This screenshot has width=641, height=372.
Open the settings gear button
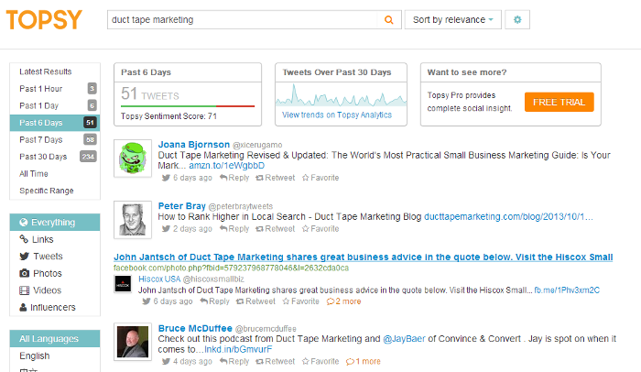(x=517, y=19)
